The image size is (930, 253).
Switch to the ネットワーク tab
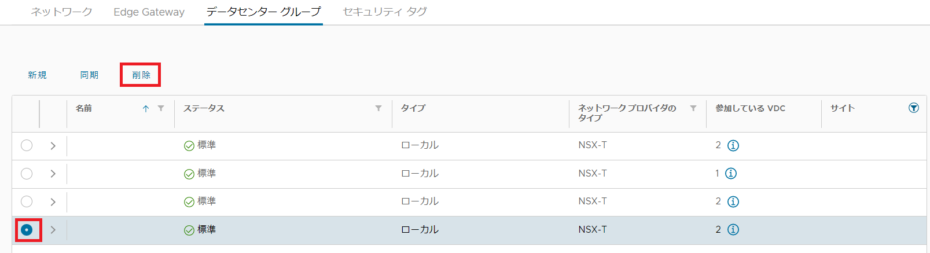61,12
